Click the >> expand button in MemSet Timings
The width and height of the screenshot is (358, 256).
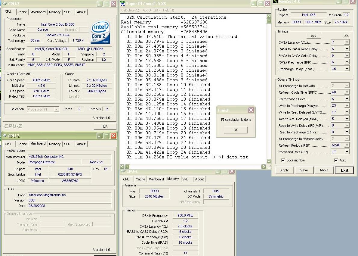click(346, 35)
